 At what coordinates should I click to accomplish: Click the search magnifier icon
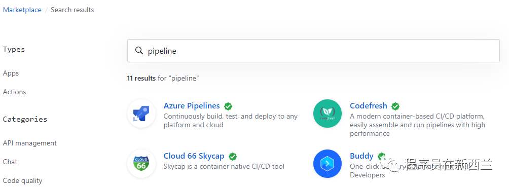(x=139, y=51)
